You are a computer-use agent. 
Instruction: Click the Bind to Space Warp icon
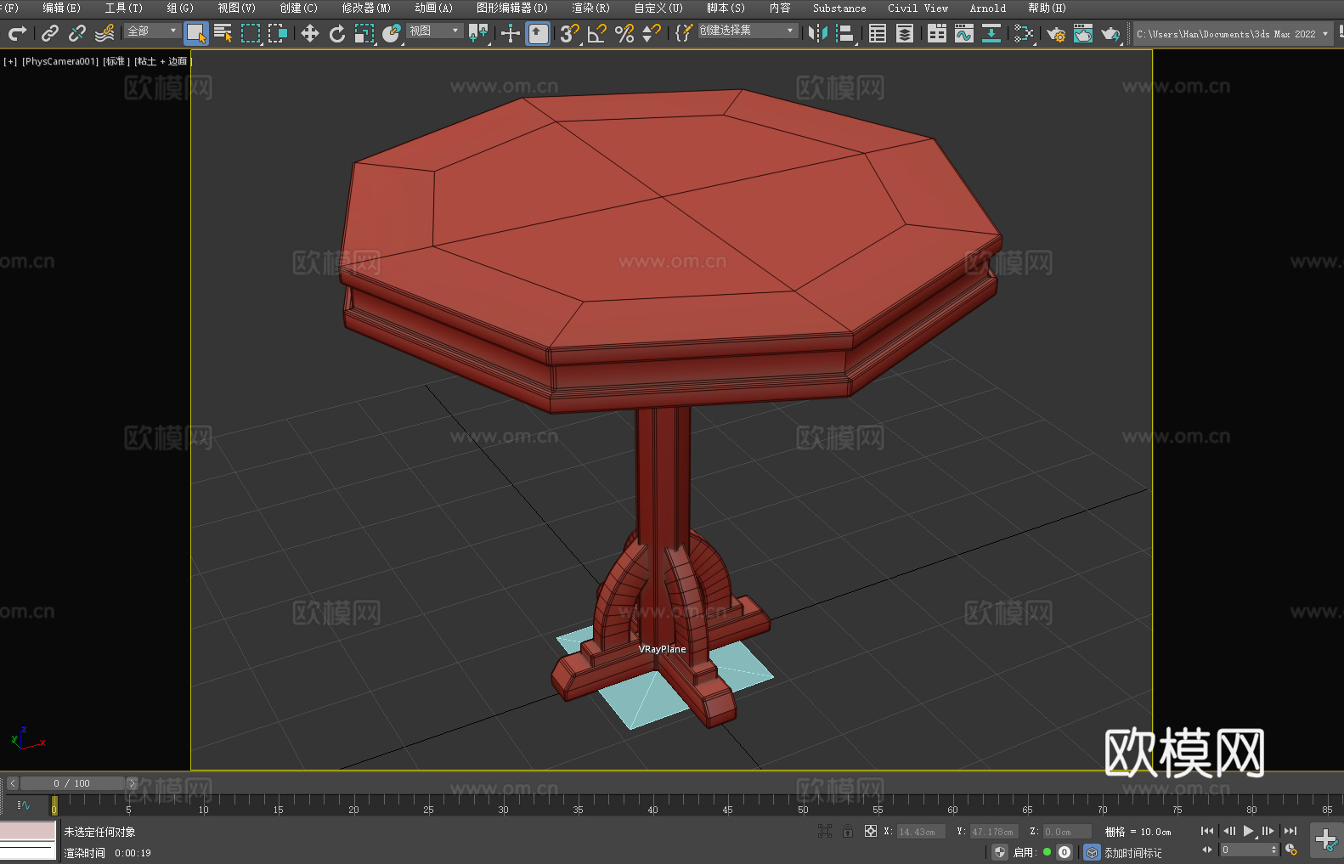tap(104, 33)
